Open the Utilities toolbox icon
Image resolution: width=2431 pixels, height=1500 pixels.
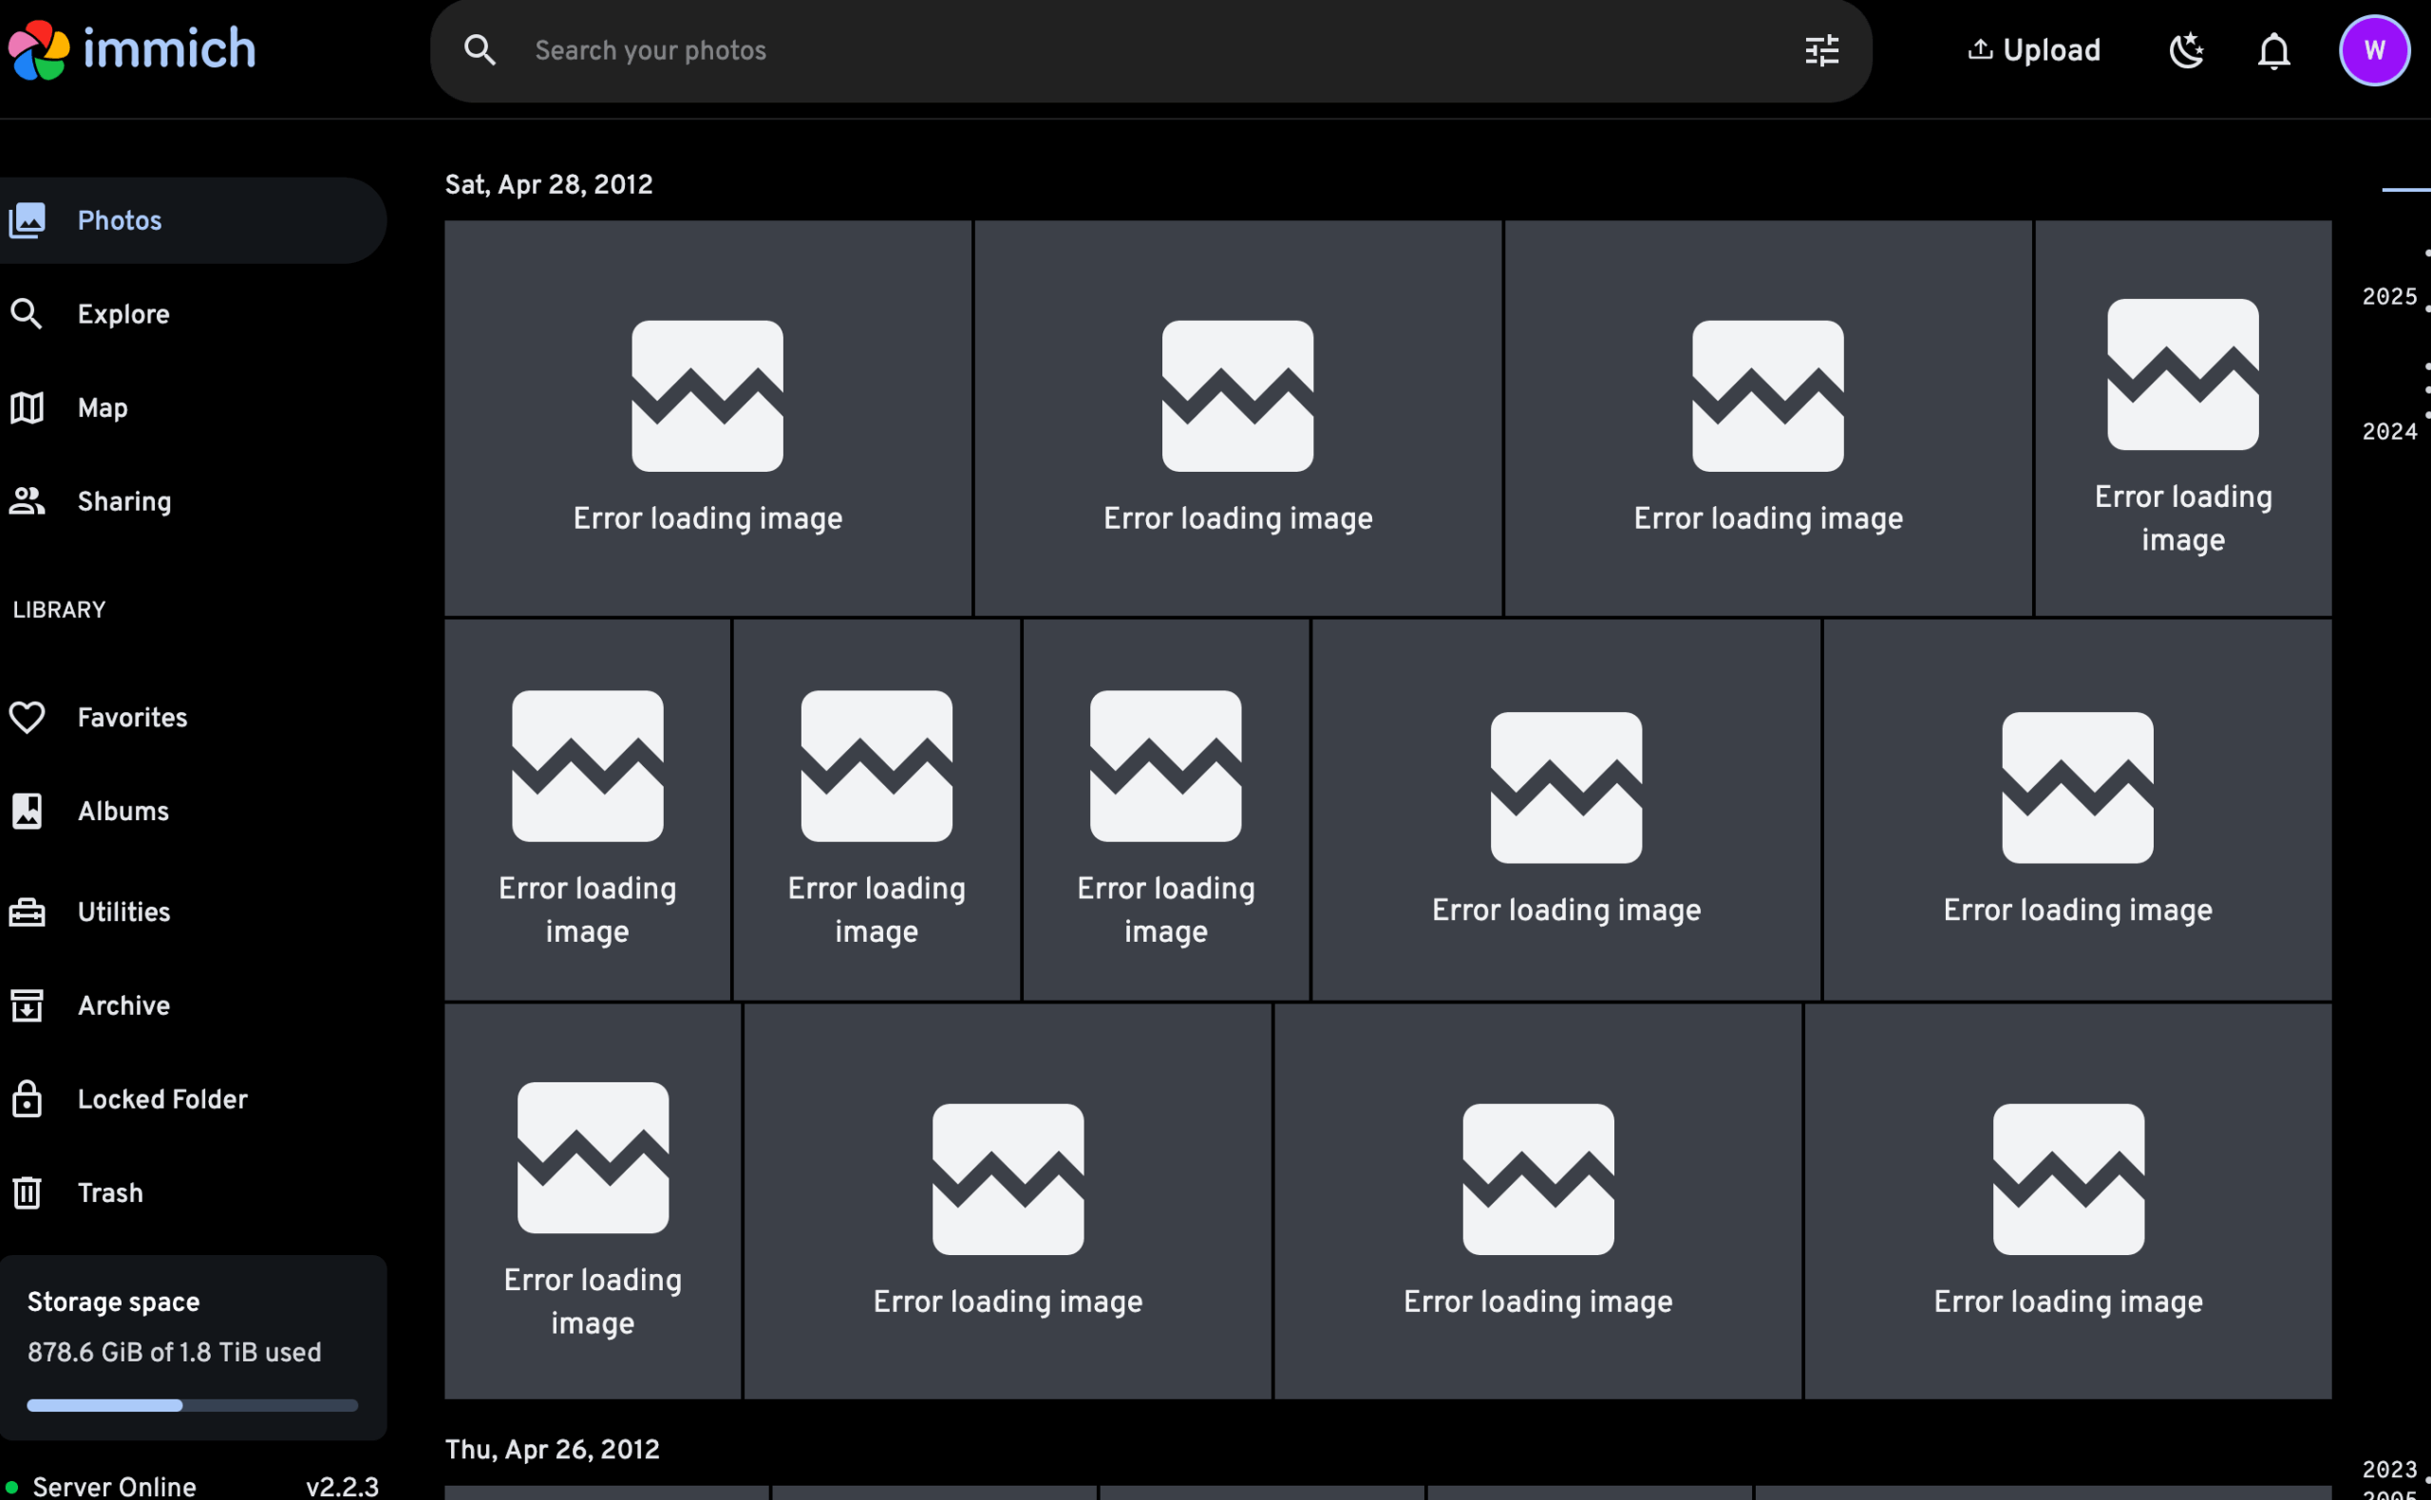(28, 911)
